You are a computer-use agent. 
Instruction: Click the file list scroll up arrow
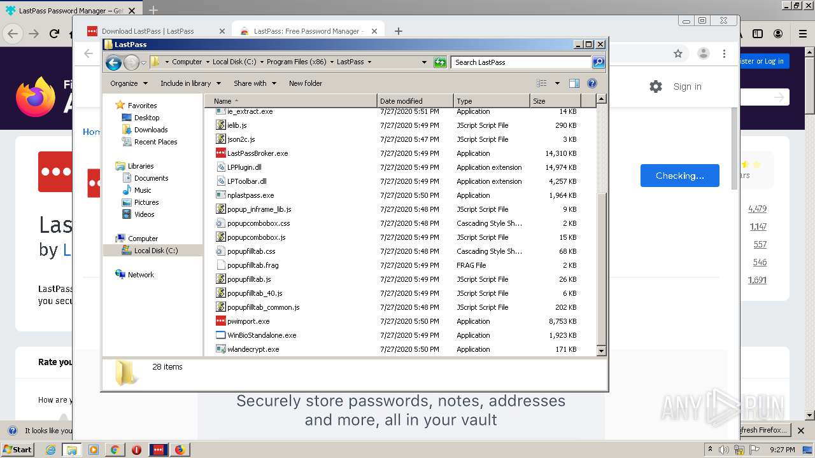click(x=601, y=99)
